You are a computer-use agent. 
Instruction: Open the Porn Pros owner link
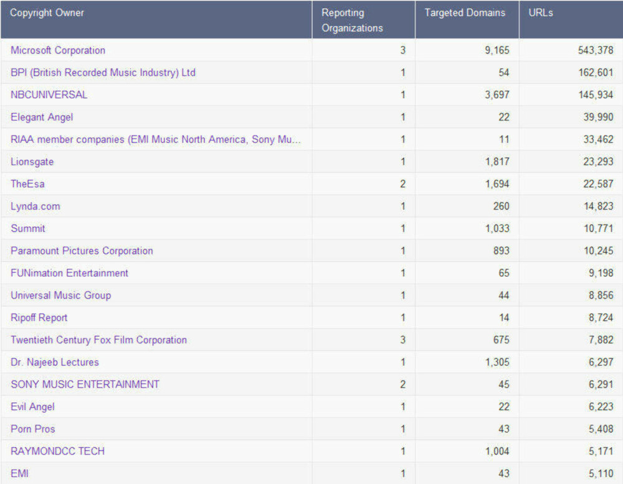click(33, 429)
